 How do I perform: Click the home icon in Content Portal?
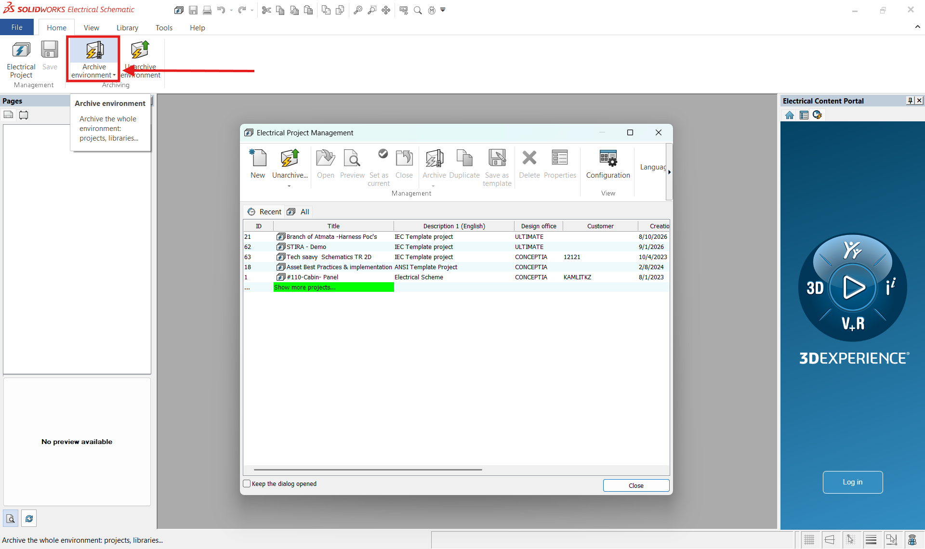(790, 115)
